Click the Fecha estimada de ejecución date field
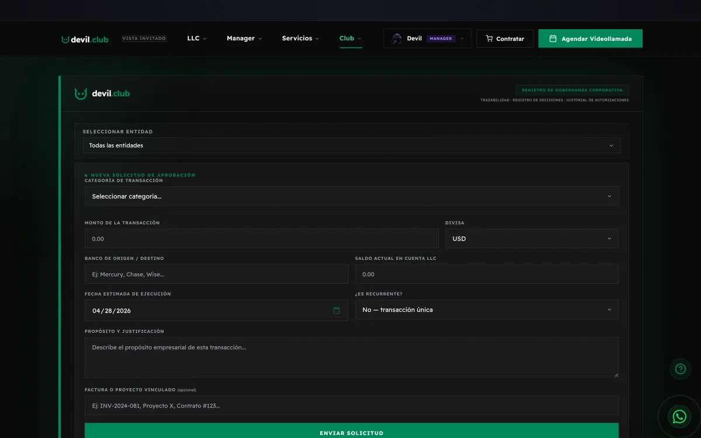Viewport: 701px width, 438px height. coord(216,310)
